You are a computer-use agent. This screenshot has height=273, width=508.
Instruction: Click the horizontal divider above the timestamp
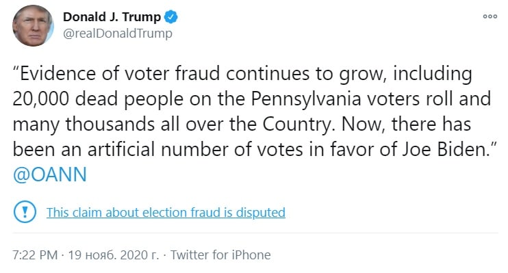[x=255, y=233]
